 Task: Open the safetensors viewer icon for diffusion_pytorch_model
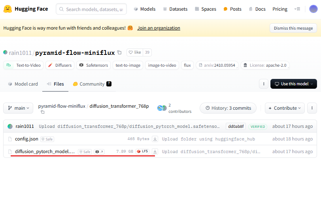click(99, 152)
